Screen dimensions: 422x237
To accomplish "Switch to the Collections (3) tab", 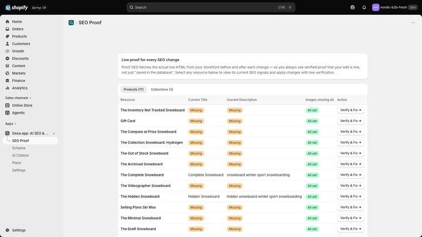I will pos(162,90).
